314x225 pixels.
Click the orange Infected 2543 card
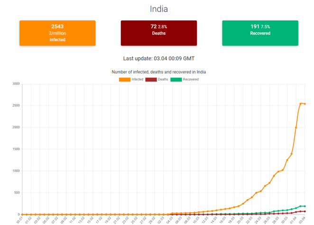pos(57,33)
